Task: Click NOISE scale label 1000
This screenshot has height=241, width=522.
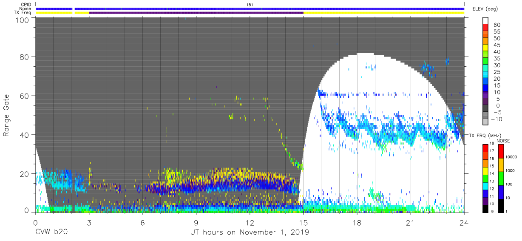Action: click(510, 171)
